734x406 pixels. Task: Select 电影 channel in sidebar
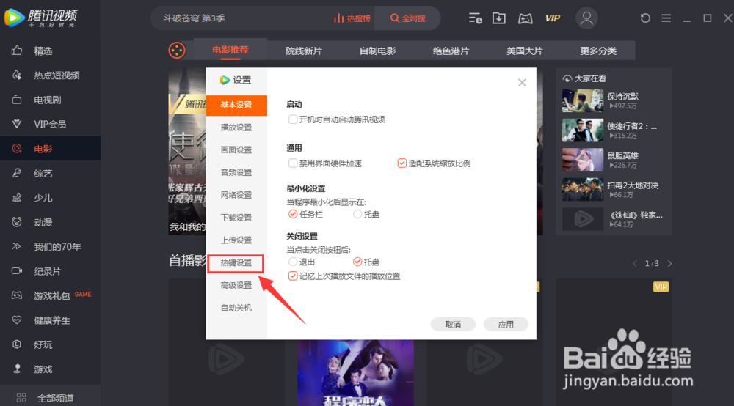tap(50, 149)
